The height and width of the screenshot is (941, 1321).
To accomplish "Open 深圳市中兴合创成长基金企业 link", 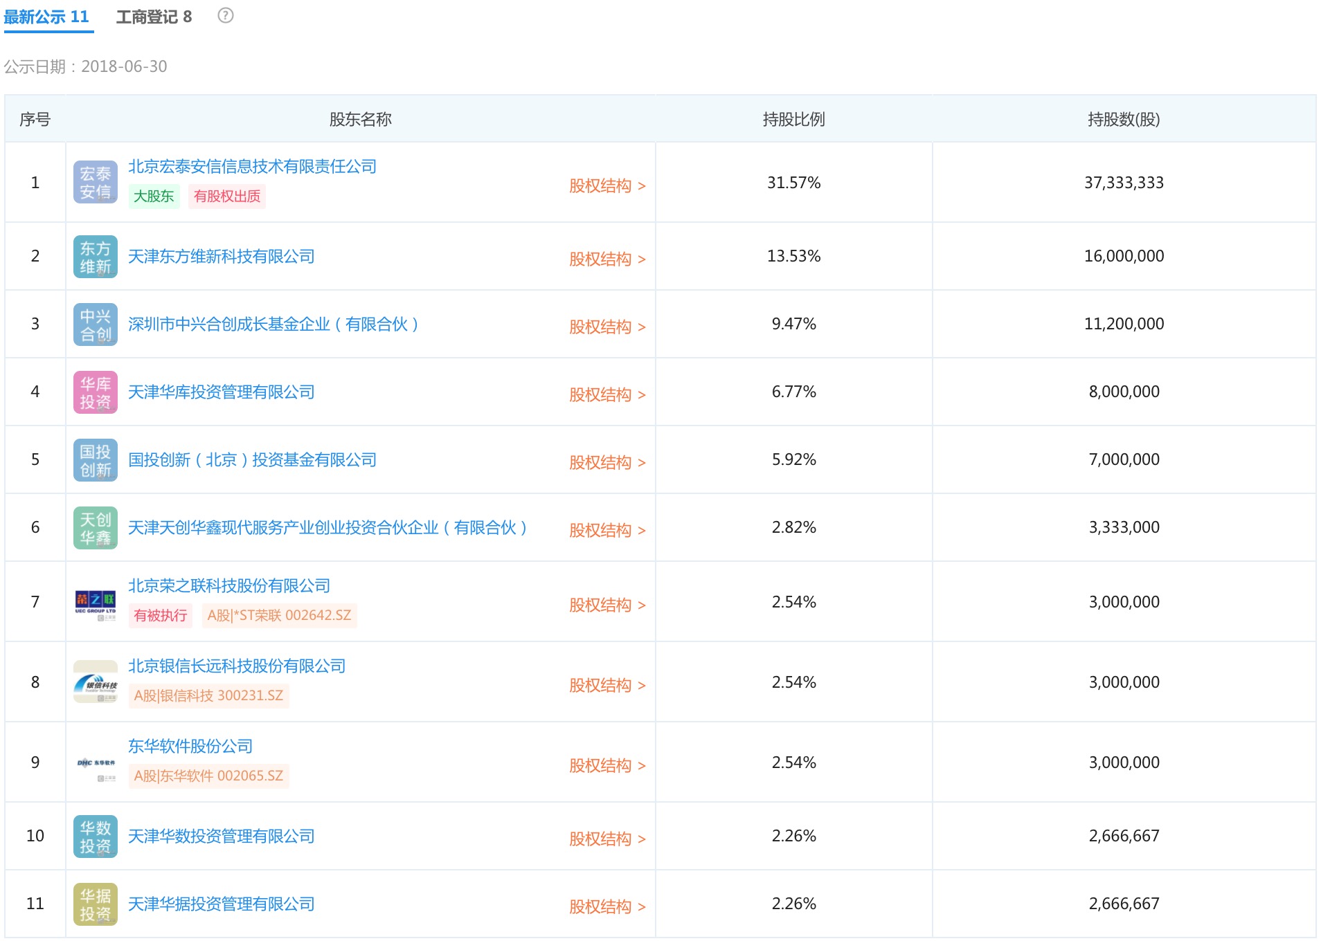I will pyautogui.click(x=273, y=325).
